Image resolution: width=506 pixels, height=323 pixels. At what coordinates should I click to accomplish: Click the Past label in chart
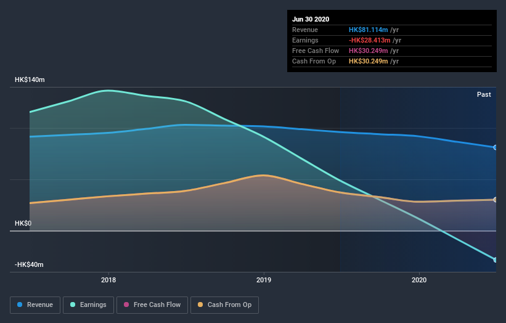(x=484, y=94)
